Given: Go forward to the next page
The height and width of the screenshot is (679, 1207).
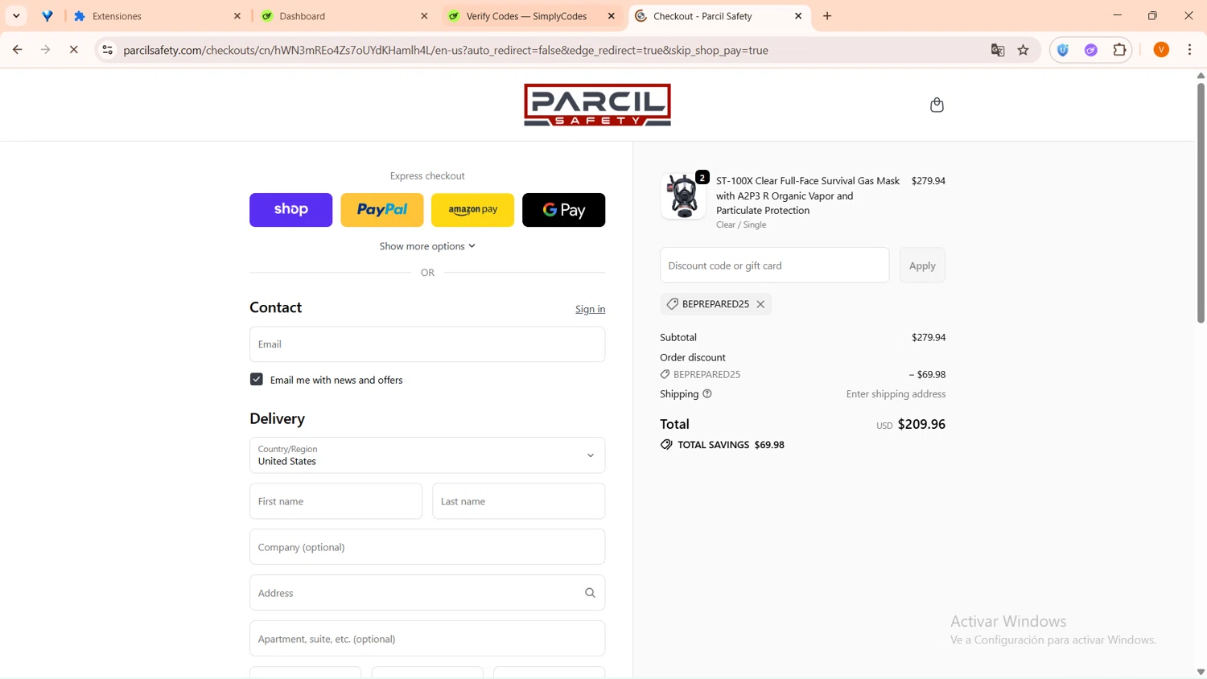Looking at the screenshot, I should 45,50.
